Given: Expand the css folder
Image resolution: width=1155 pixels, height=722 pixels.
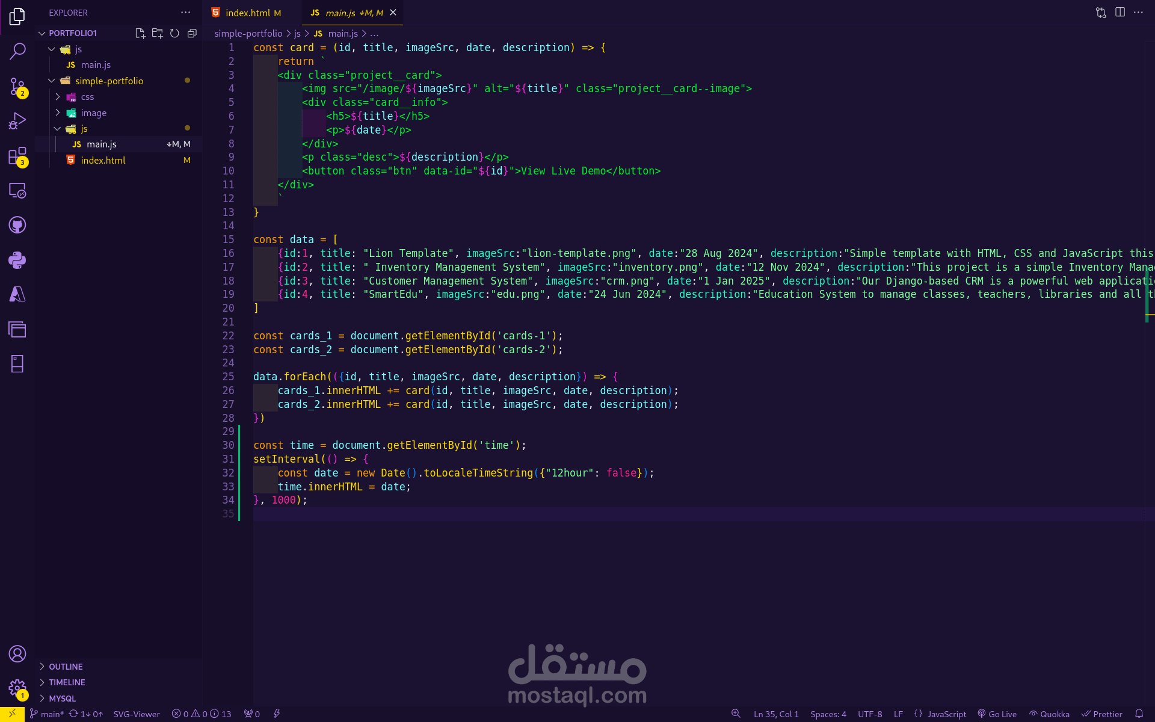Looking at the screenshot, I should coord(87,97).
